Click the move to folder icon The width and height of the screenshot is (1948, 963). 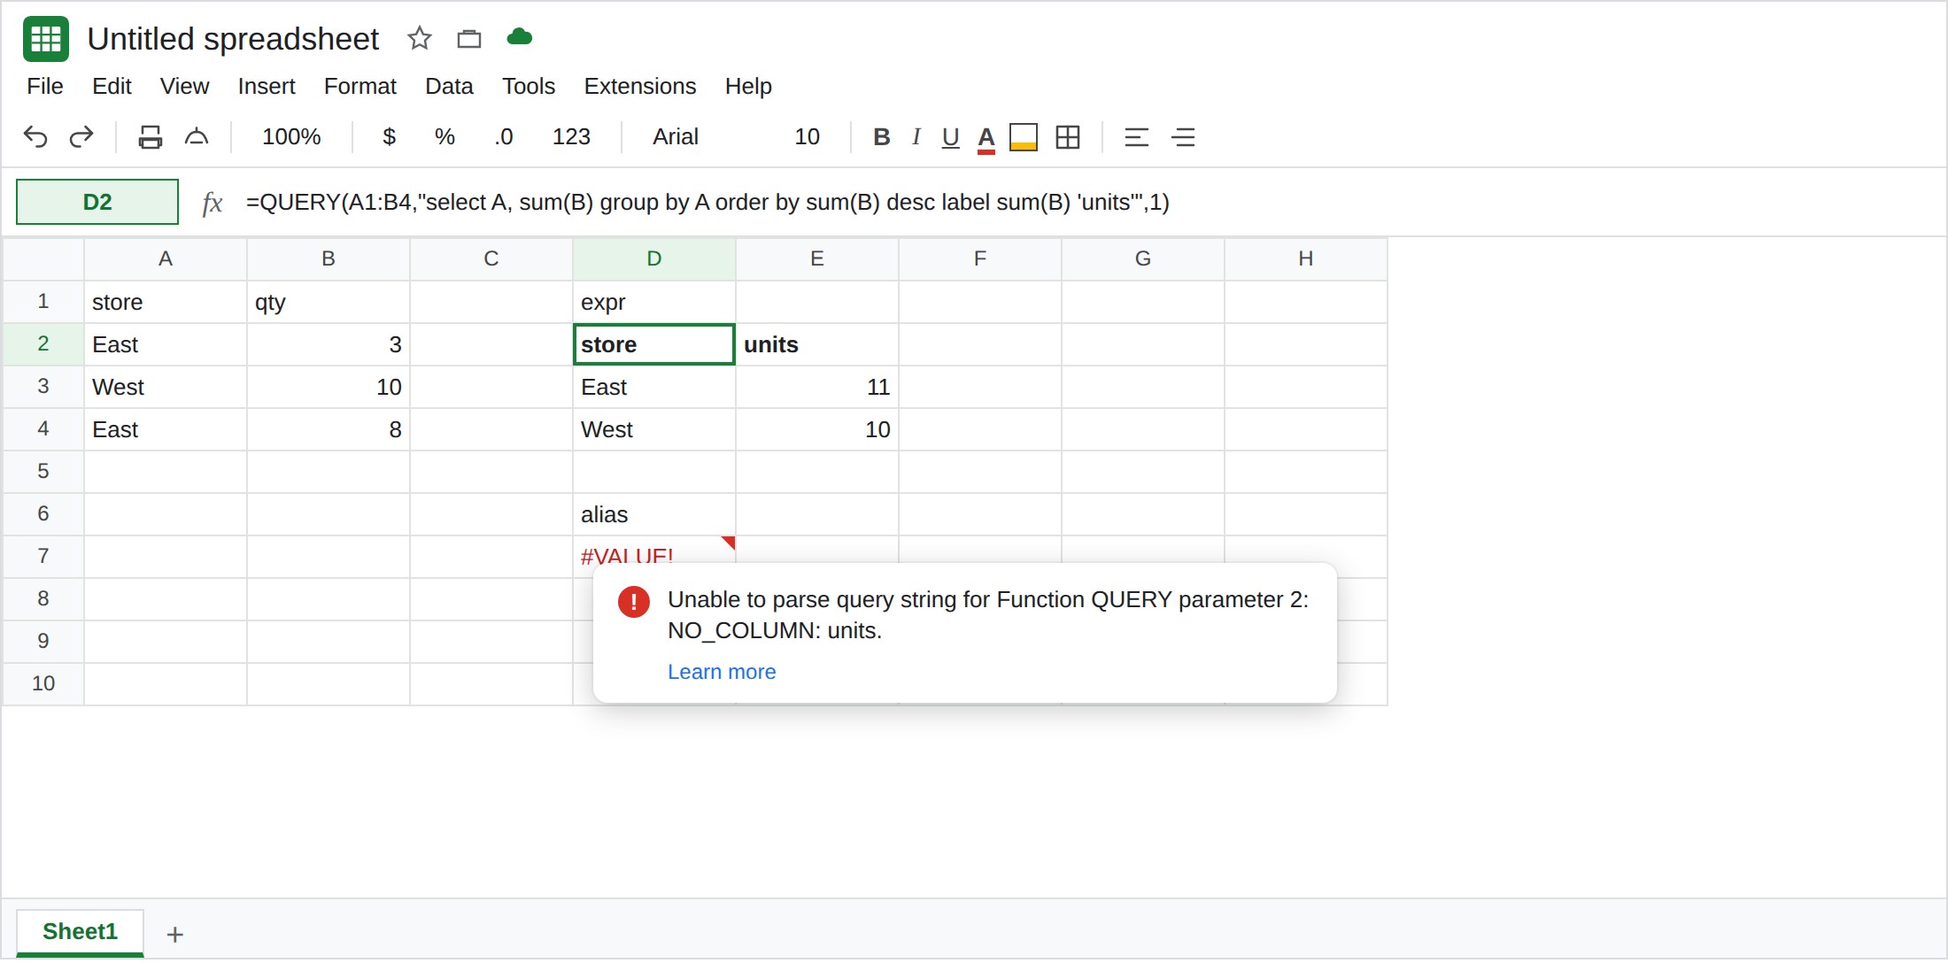(469, 38)
